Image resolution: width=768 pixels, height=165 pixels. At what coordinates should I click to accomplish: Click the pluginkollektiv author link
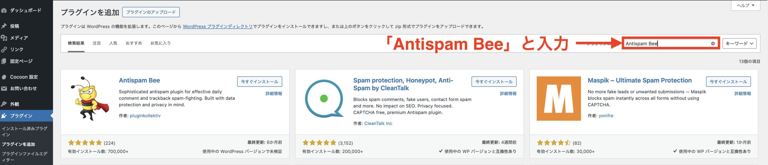pyautogui.click(x=145, y=116)
